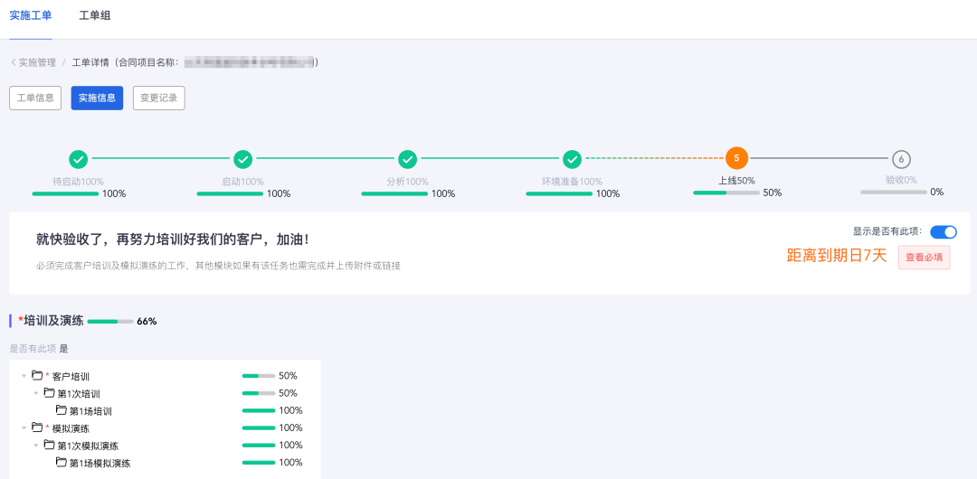
Task: Go back to 实施管理 breadcrumb link
Action: (36, 62)
